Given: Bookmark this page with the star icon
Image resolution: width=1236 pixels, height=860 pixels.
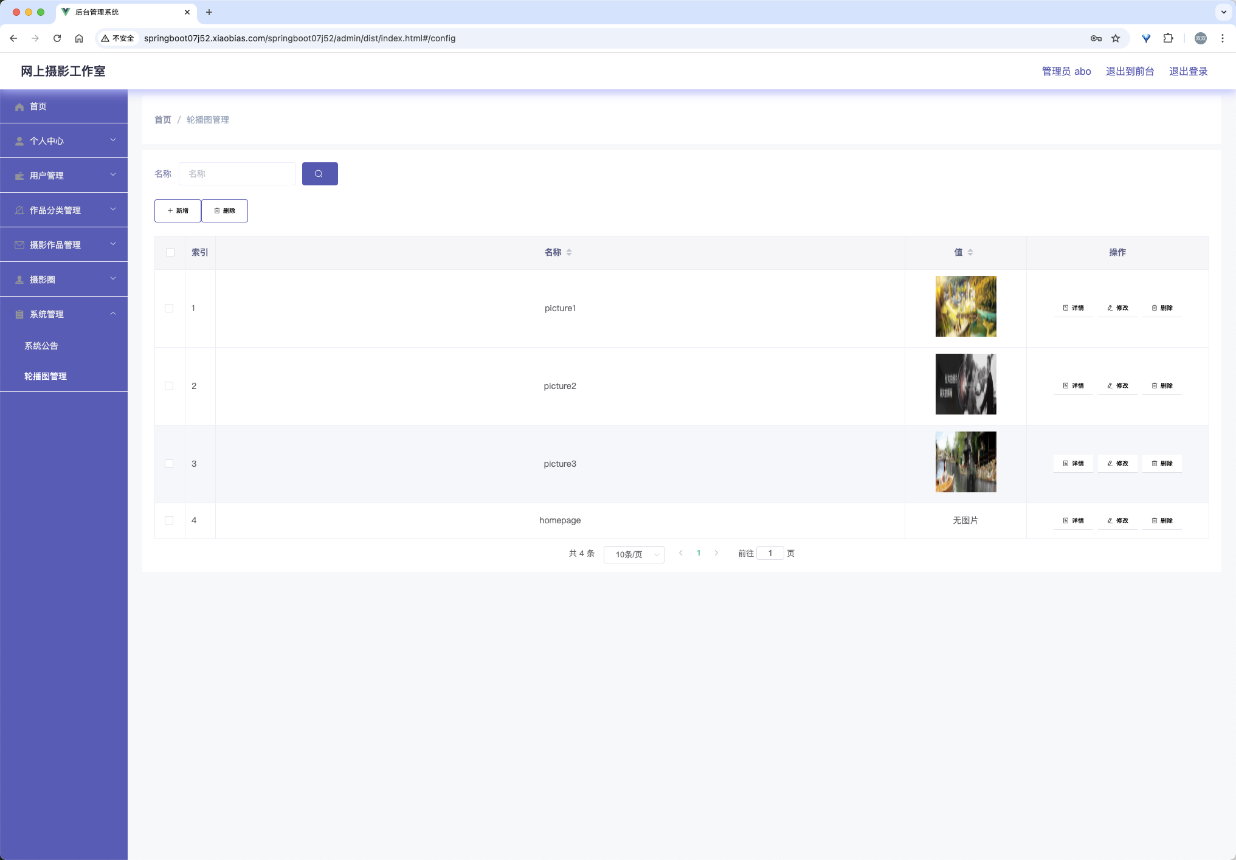Looking at the screenshot, I should coord(1116,38).
